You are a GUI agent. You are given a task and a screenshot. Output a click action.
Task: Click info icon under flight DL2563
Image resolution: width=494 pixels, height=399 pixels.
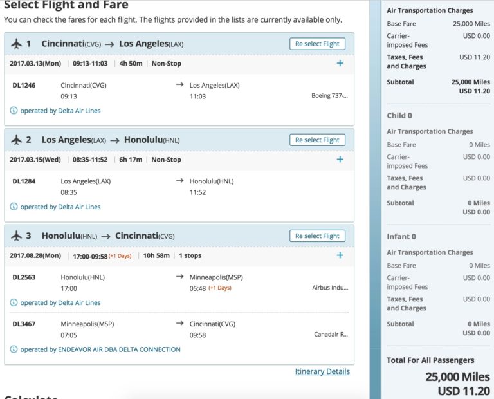[14, 302]
